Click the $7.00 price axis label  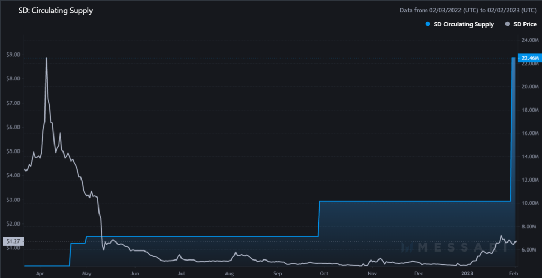pos(13,103)
